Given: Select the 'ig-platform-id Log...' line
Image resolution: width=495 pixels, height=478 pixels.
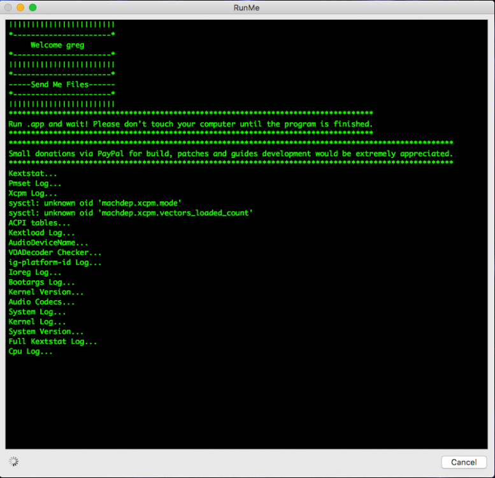Looking at the screenshot, I should (x=55, y=263).
